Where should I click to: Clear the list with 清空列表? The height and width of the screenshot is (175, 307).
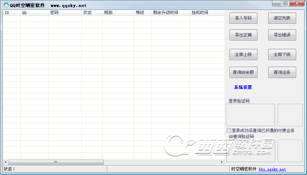[x=282, y=18]
